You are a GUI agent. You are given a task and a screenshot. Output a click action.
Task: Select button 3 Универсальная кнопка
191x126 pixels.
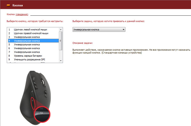33,37
